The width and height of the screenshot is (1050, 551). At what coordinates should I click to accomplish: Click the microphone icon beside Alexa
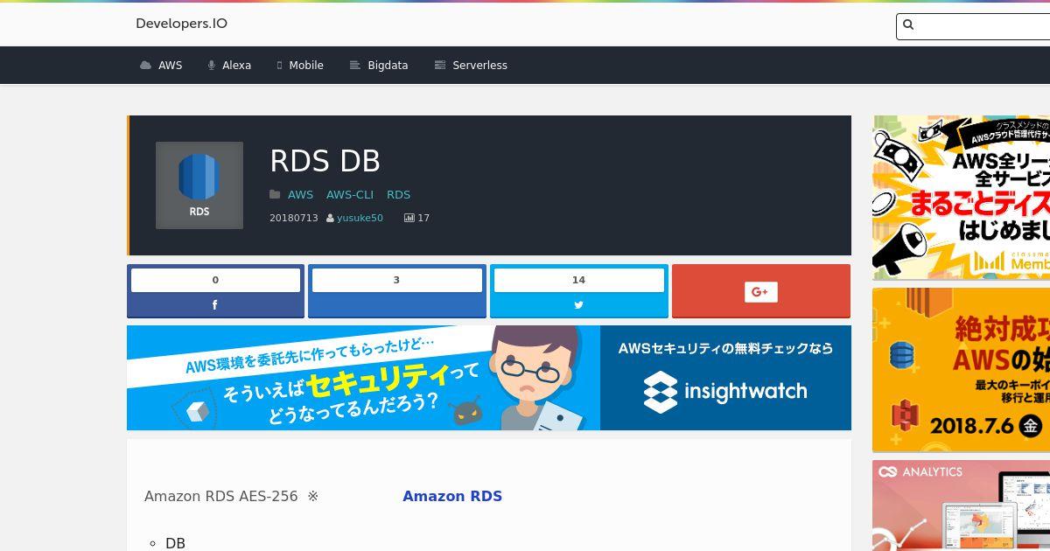pyautogui.click(x=212, y=66)
